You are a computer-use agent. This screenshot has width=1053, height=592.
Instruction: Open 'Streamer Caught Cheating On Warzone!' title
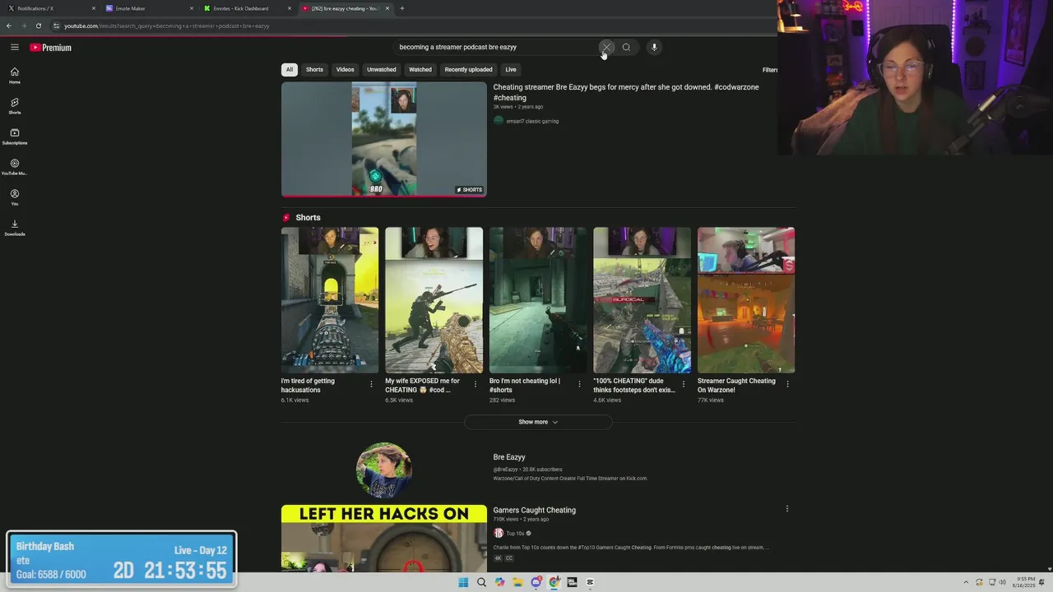click(737, 386)
